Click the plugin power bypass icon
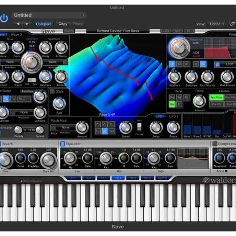This screenshot has width=236, height=236. coord(4,18)
